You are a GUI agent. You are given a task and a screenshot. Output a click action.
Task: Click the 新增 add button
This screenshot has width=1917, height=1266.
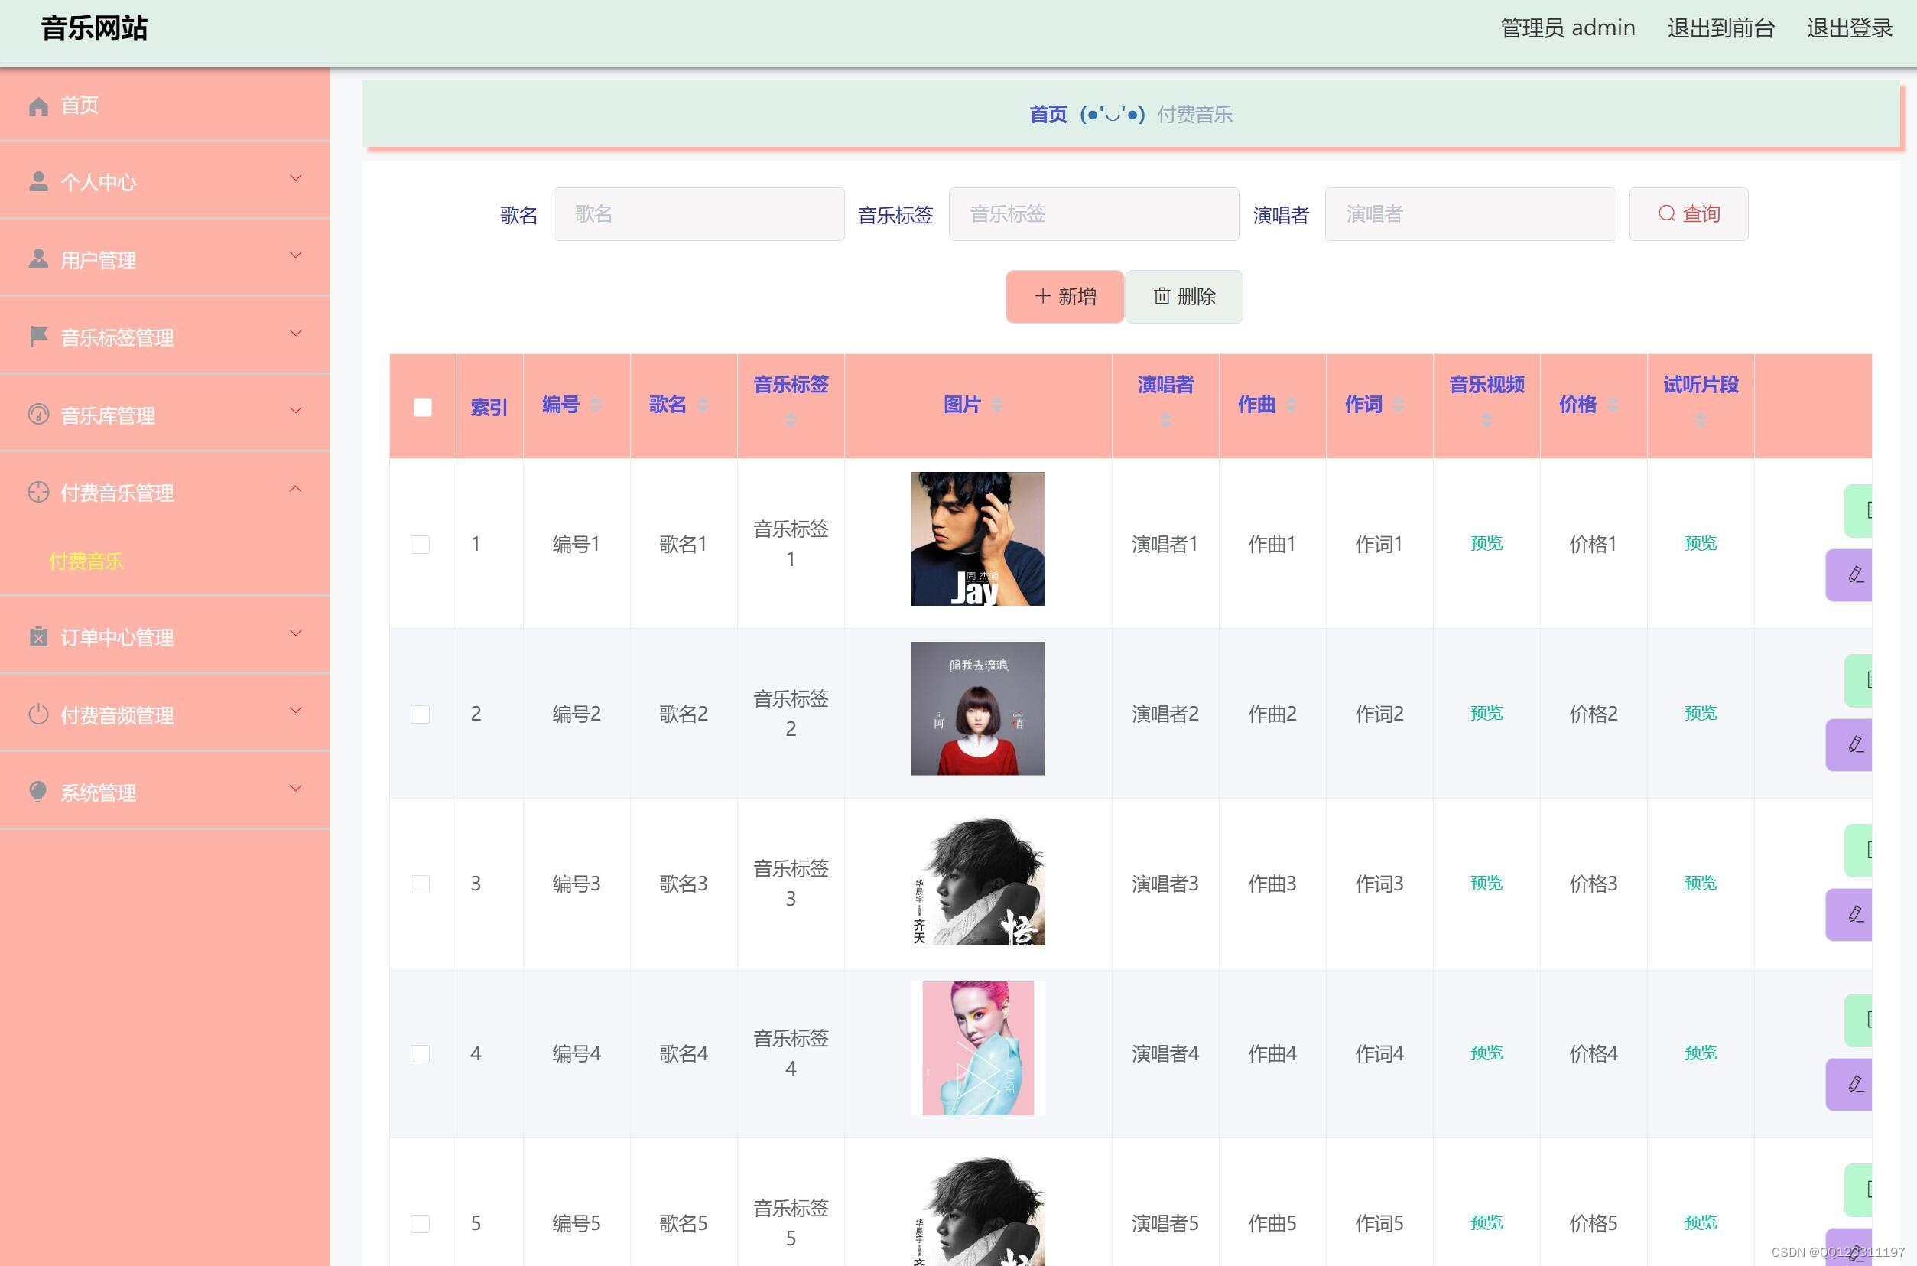[x=1064, y=296]
